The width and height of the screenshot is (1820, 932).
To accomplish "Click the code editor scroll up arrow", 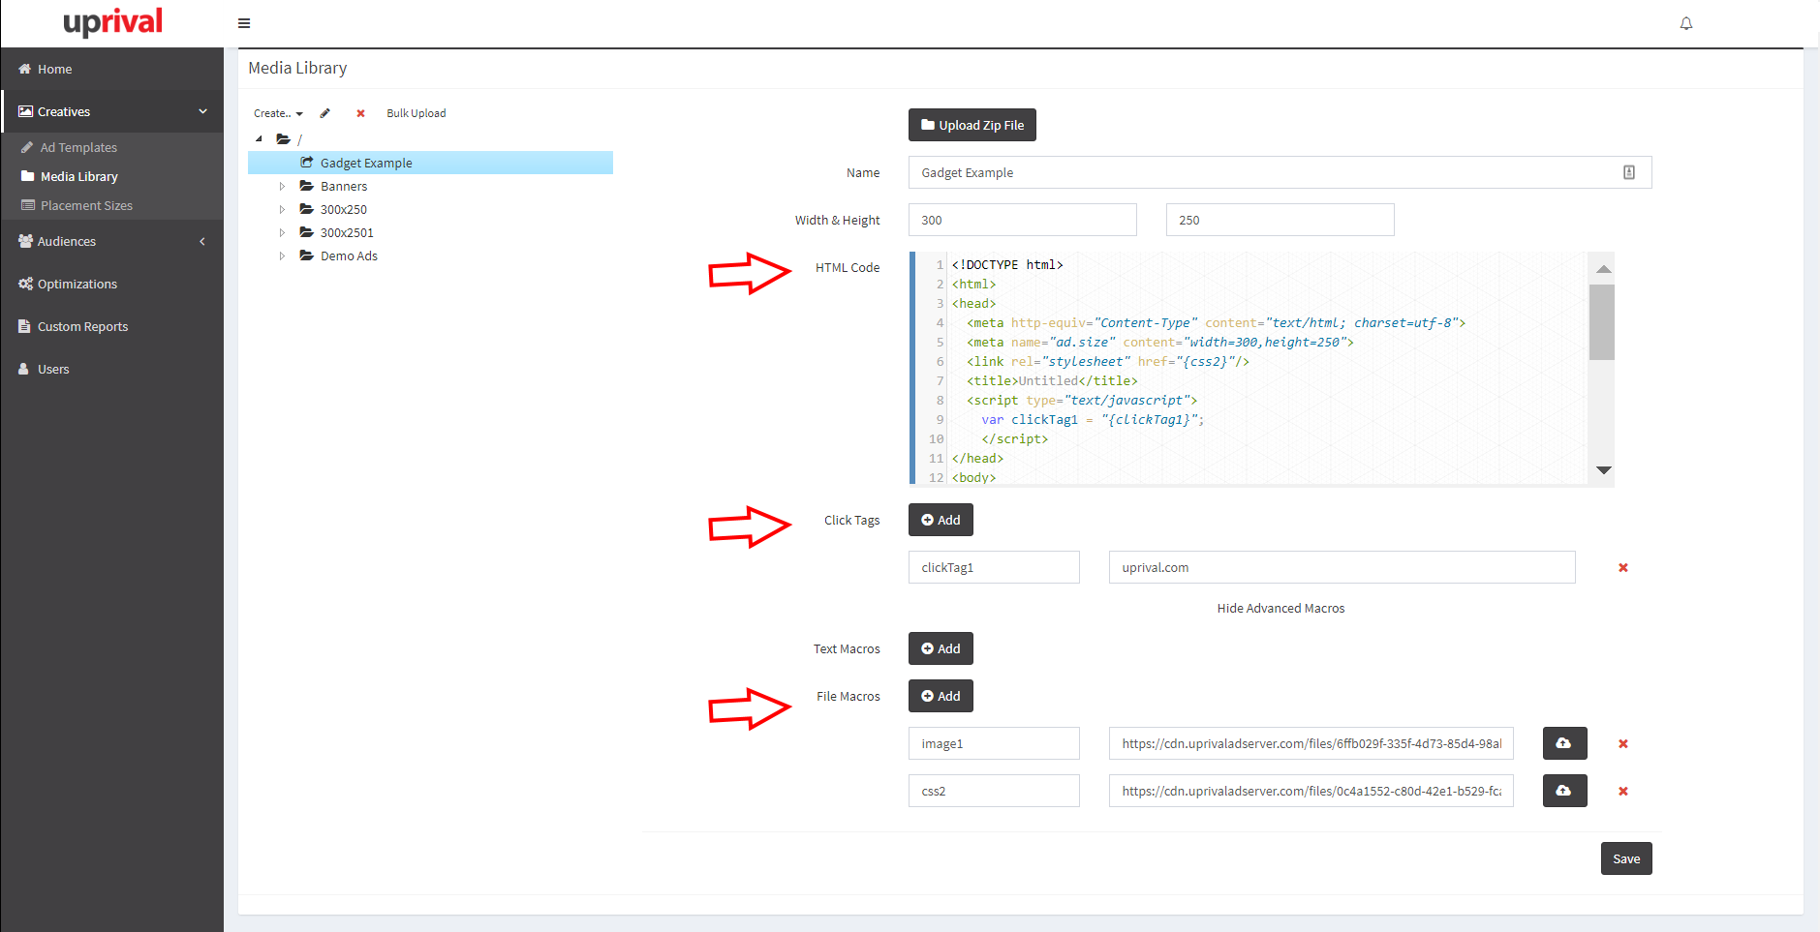I will (1603, 268).
